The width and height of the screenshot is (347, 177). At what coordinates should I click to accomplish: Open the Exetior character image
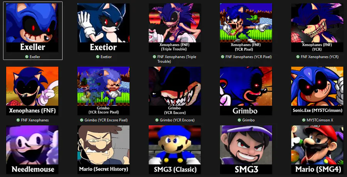pos(104,28)
